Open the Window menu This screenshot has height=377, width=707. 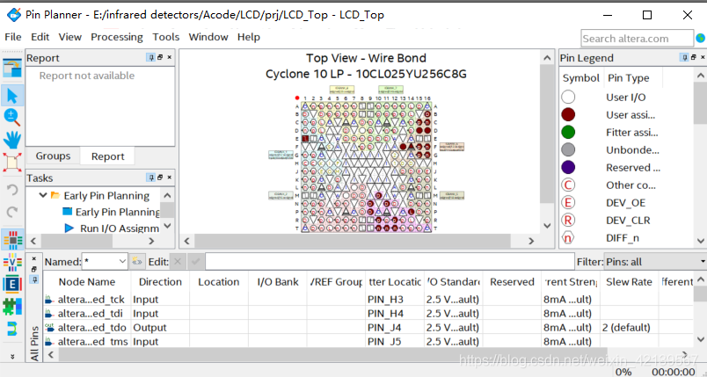(208, 37)
